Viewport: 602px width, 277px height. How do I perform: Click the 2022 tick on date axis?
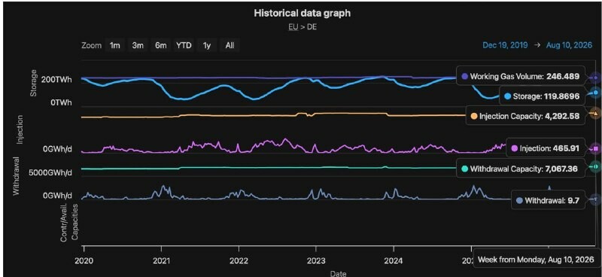pos(239,261)
